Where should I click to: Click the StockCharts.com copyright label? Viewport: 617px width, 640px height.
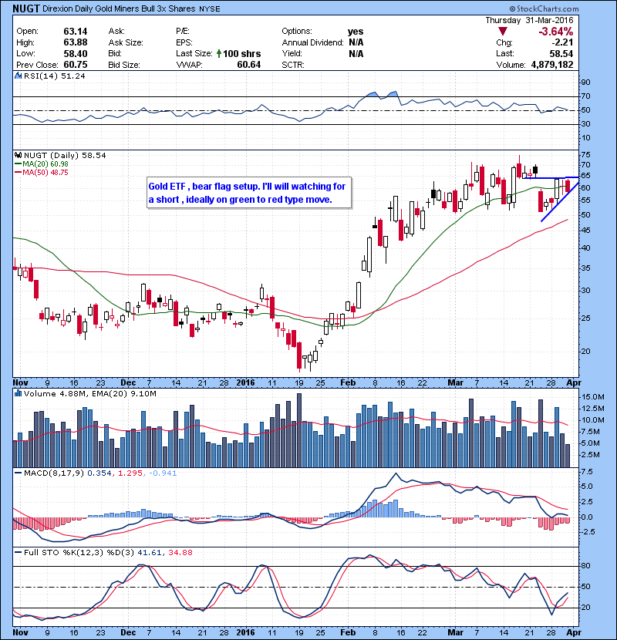coord(544,8)
